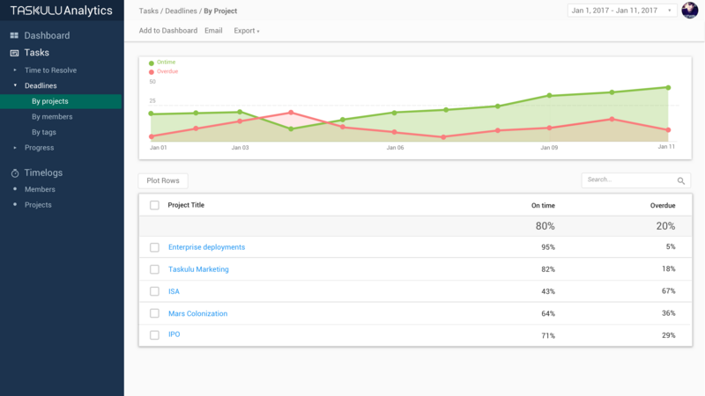Screen dimensions: 705x396
Task: Click Deadlines in the breadcrumb
Action: (x=181, y=11)
